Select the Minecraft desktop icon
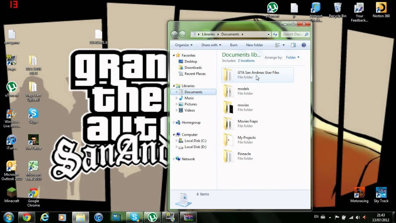 tap(12, 195)
